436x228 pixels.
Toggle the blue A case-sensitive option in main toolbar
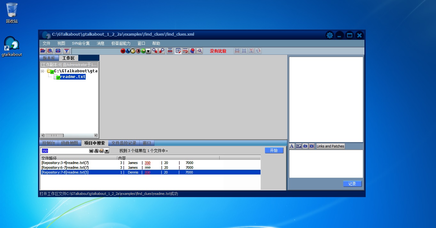[128, 51]
